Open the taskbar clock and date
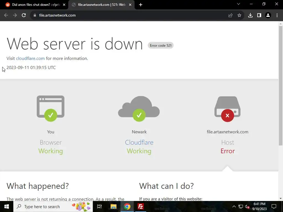Screen dimensions: 283x212 (x=259, y=206)
